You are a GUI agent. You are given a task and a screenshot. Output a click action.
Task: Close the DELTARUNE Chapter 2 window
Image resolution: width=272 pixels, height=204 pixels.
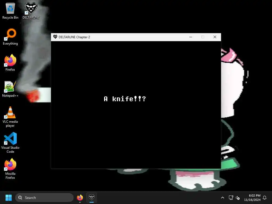pos(215,37)
